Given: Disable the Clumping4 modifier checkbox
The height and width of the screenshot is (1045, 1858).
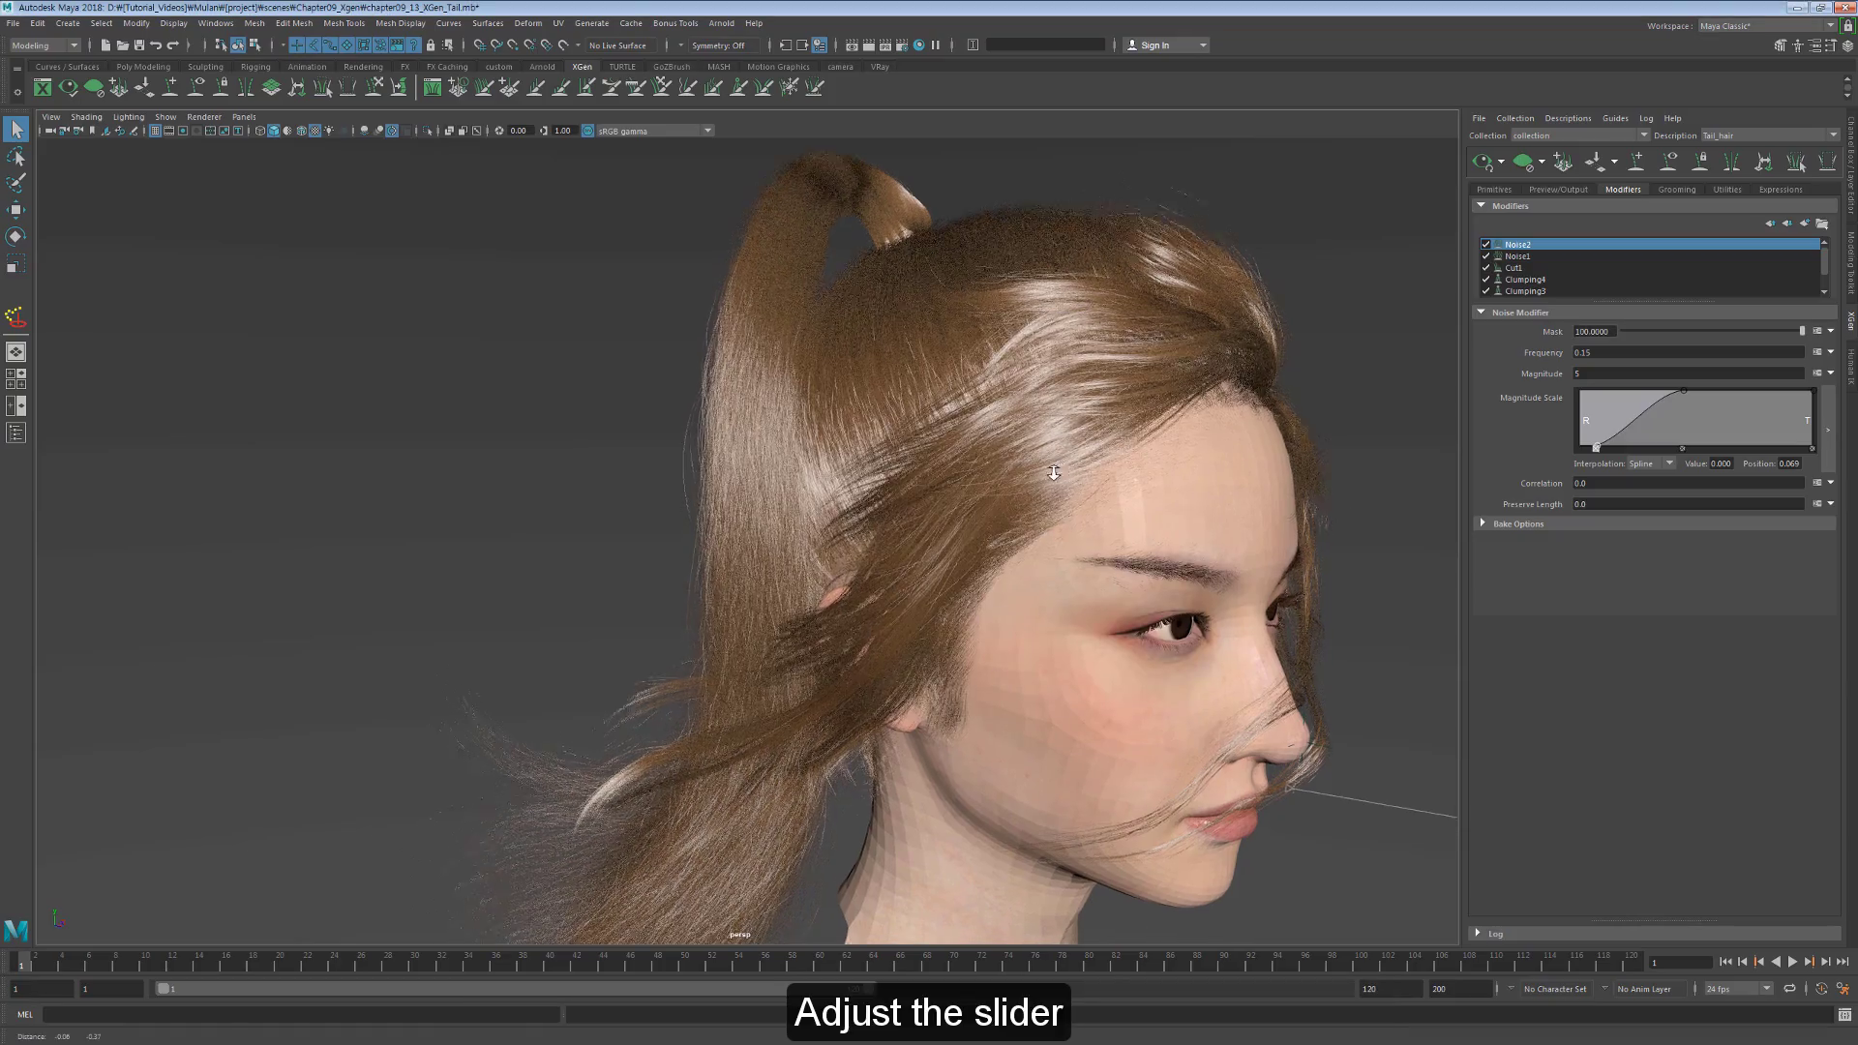Looking at the screenshot, I should click(x=1485, y=280).
